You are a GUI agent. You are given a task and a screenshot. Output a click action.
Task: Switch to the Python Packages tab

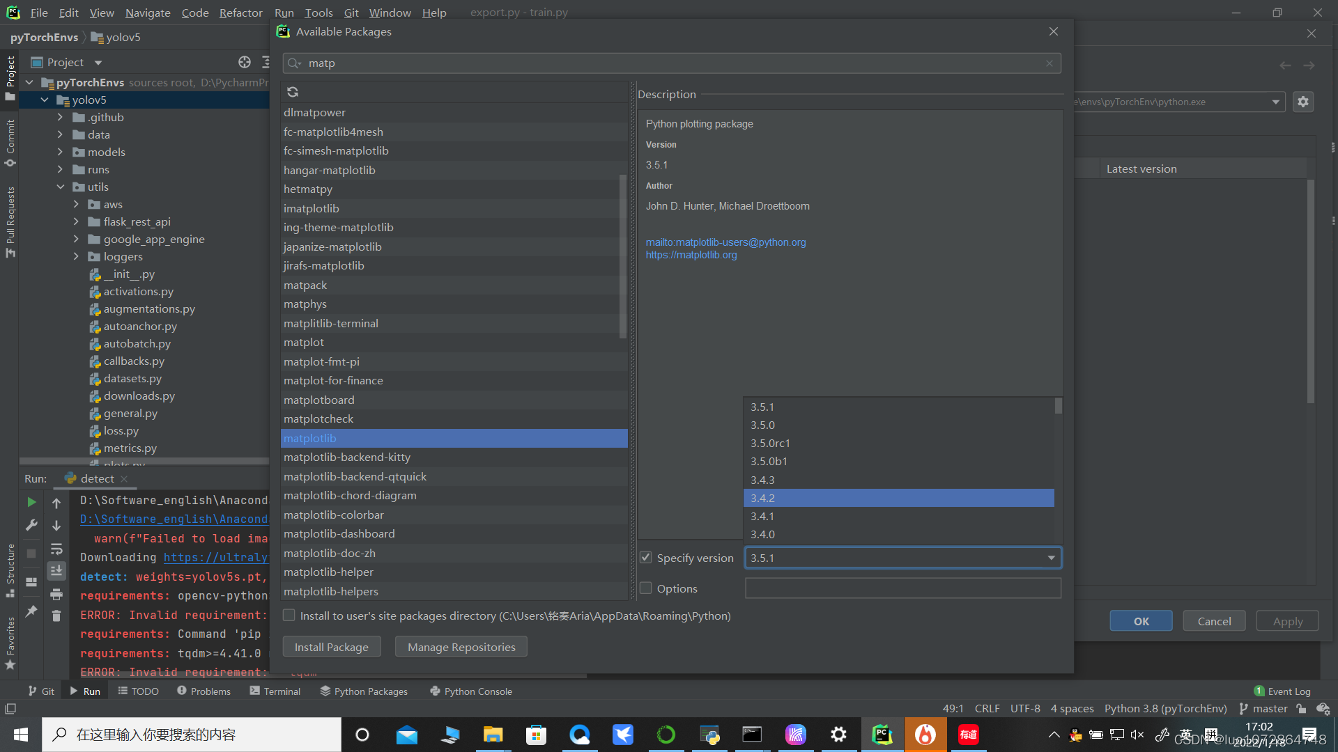point(364,691)
